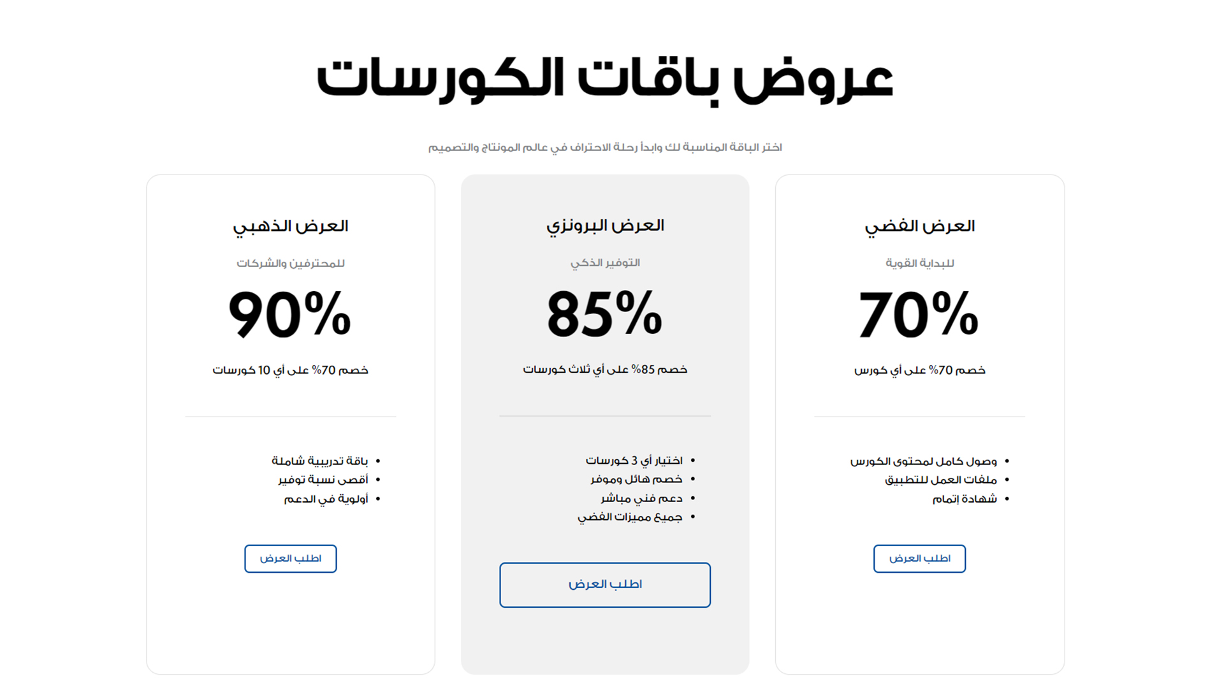
Task: Click the باقة تدريبية شاملة list item
Action: click(321, 460)
